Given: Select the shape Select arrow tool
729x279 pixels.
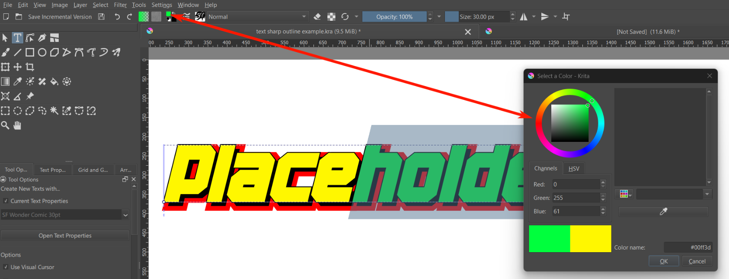Looking at the screenshot, I should click(x=5, y=38).
